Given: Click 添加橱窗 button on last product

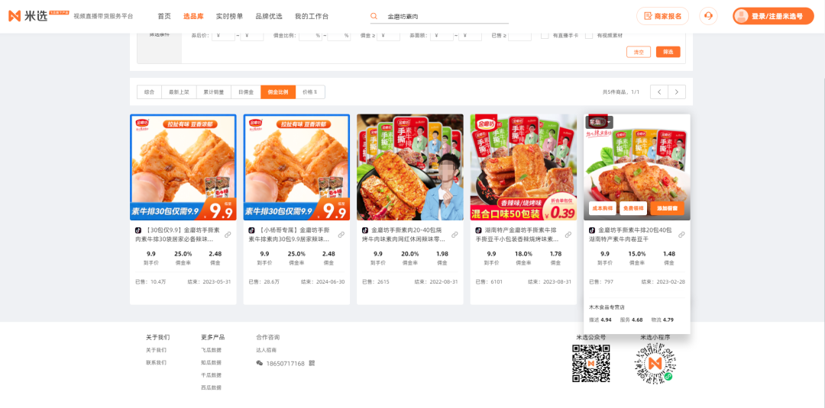Looking at the screenshot, I should click(x=667, y=208).
